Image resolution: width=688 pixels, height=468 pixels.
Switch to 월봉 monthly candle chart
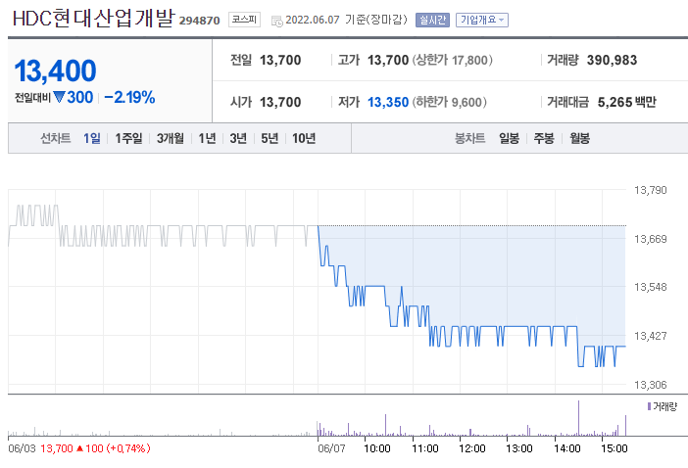pyautogui.click(x=579, y=138)
